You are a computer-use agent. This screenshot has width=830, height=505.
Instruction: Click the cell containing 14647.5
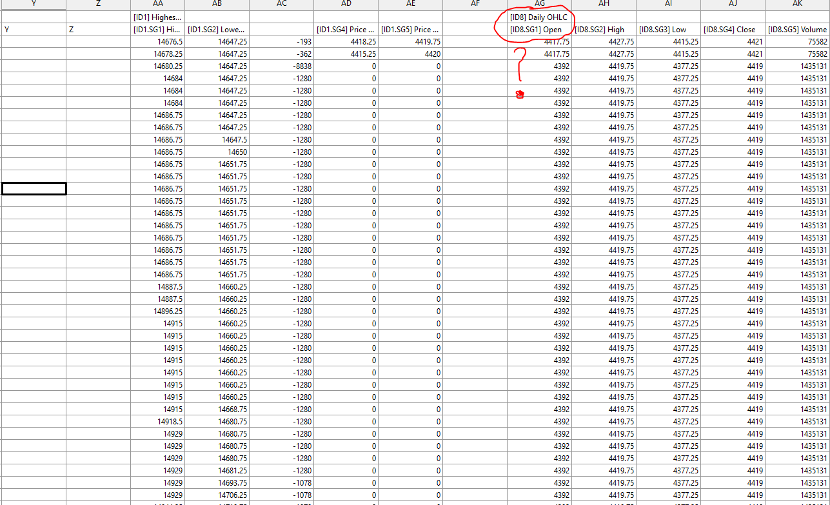click(x=217, y=140)
